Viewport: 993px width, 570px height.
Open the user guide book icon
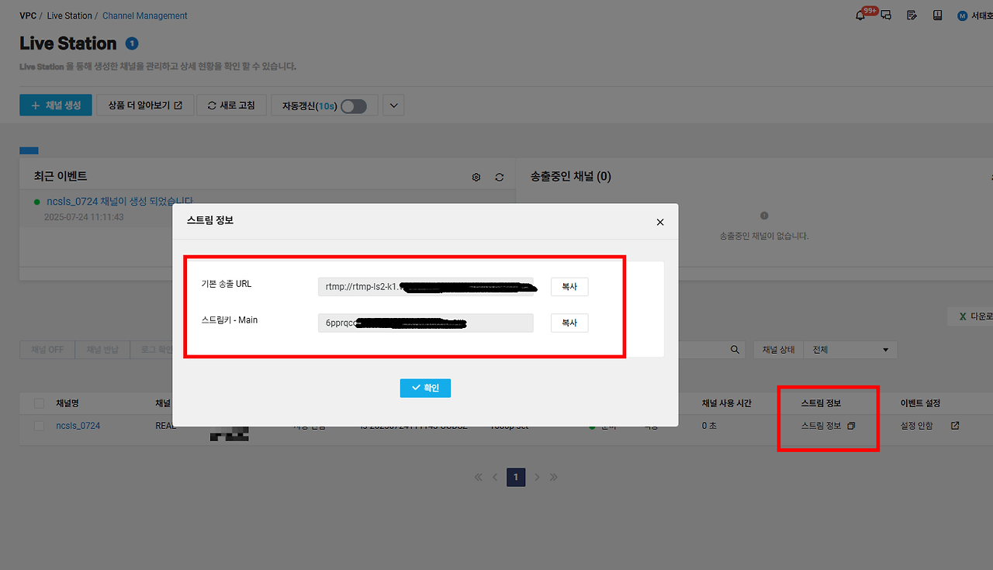[x=938, y=15]
